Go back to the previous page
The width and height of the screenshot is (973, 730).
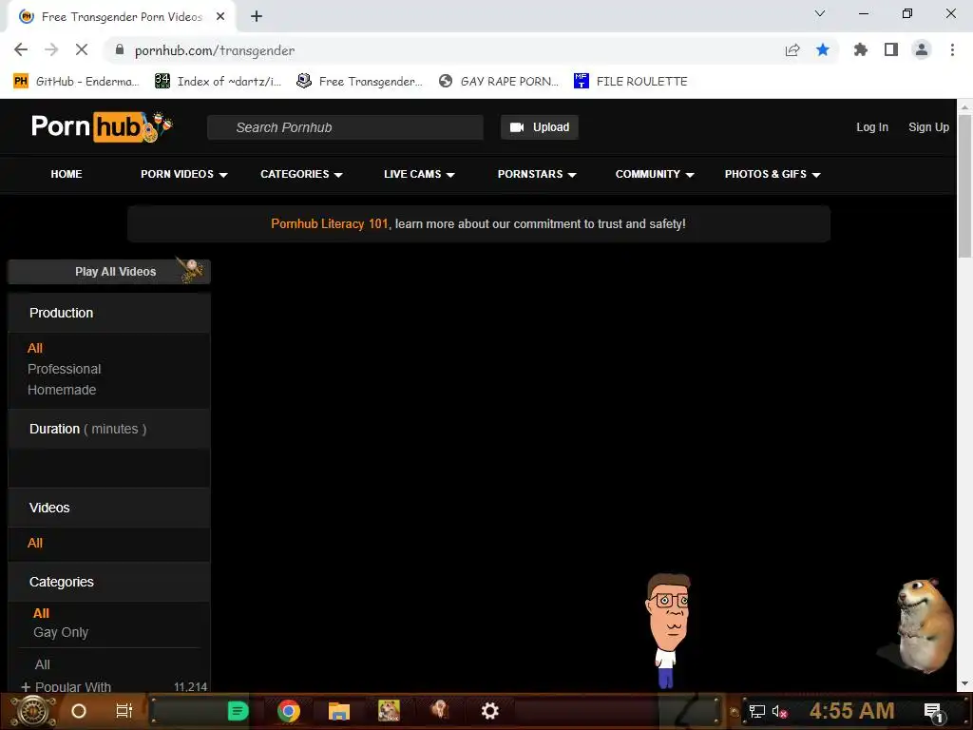coord(21,49)
